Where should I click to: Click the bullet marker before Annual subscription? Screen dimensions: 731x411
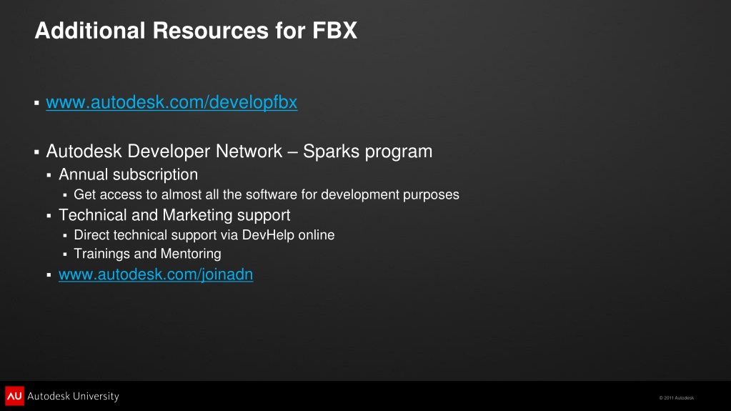point(49,175)
